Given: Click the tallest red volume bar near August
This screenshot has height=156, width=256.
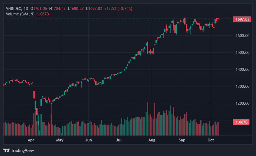Looking at the screenshot, I should click(148, 119).
